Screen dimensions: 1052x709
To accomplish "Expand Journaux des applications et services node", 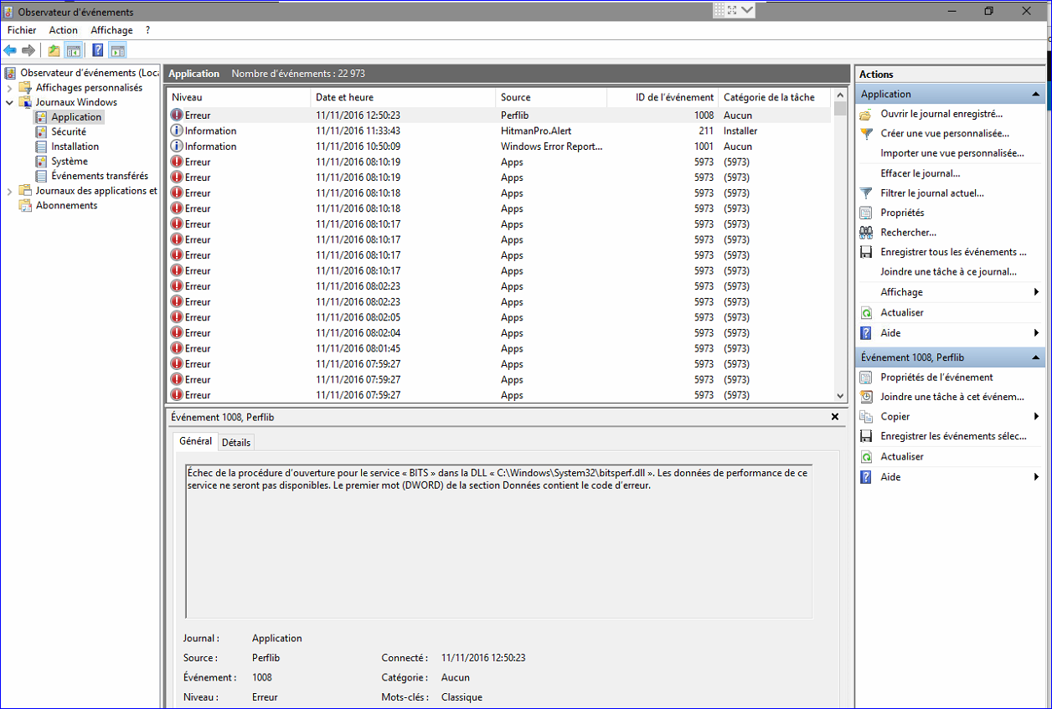I will 10,191.
